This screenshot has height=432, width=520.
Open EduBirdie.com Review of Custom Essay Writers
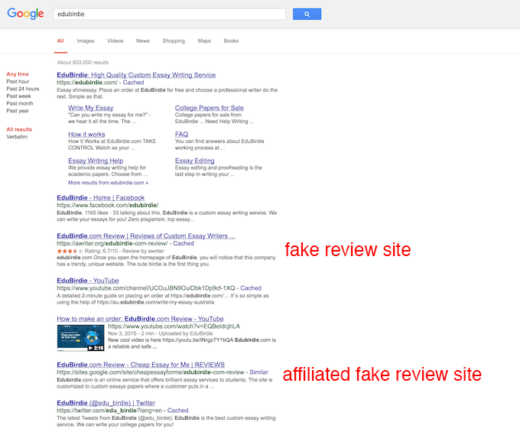point(146,235)
